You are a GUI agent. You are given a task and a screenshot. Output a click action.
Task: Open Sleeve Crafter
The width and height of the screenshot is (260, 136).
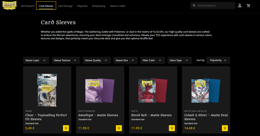(x=118, y=6)
